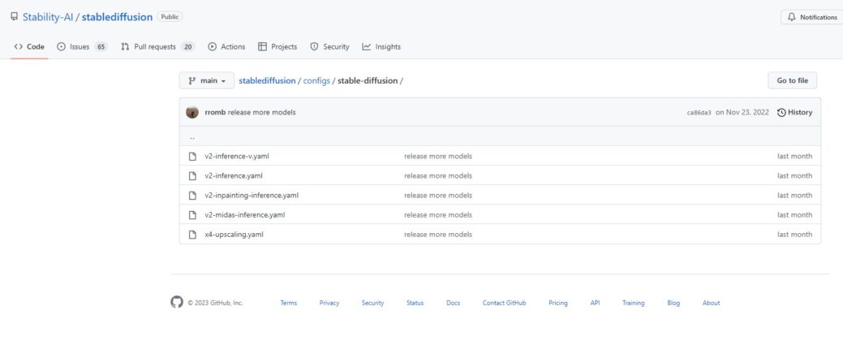Screen dimensions: 843x341
Task: Open the latest commit message 'release more models'
Action: pyautogui.click(x=262, y=112)
